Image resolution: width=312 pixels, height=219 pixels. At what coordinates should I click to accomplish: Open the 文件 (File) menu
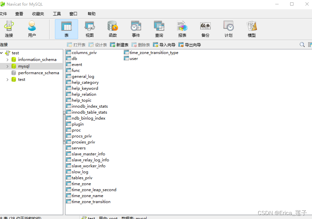3,14
